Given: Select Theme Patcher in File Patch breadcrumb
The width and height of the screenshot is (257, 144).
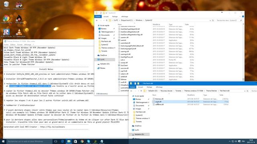Looking at the screenshot, I should (x=212, y=91).
